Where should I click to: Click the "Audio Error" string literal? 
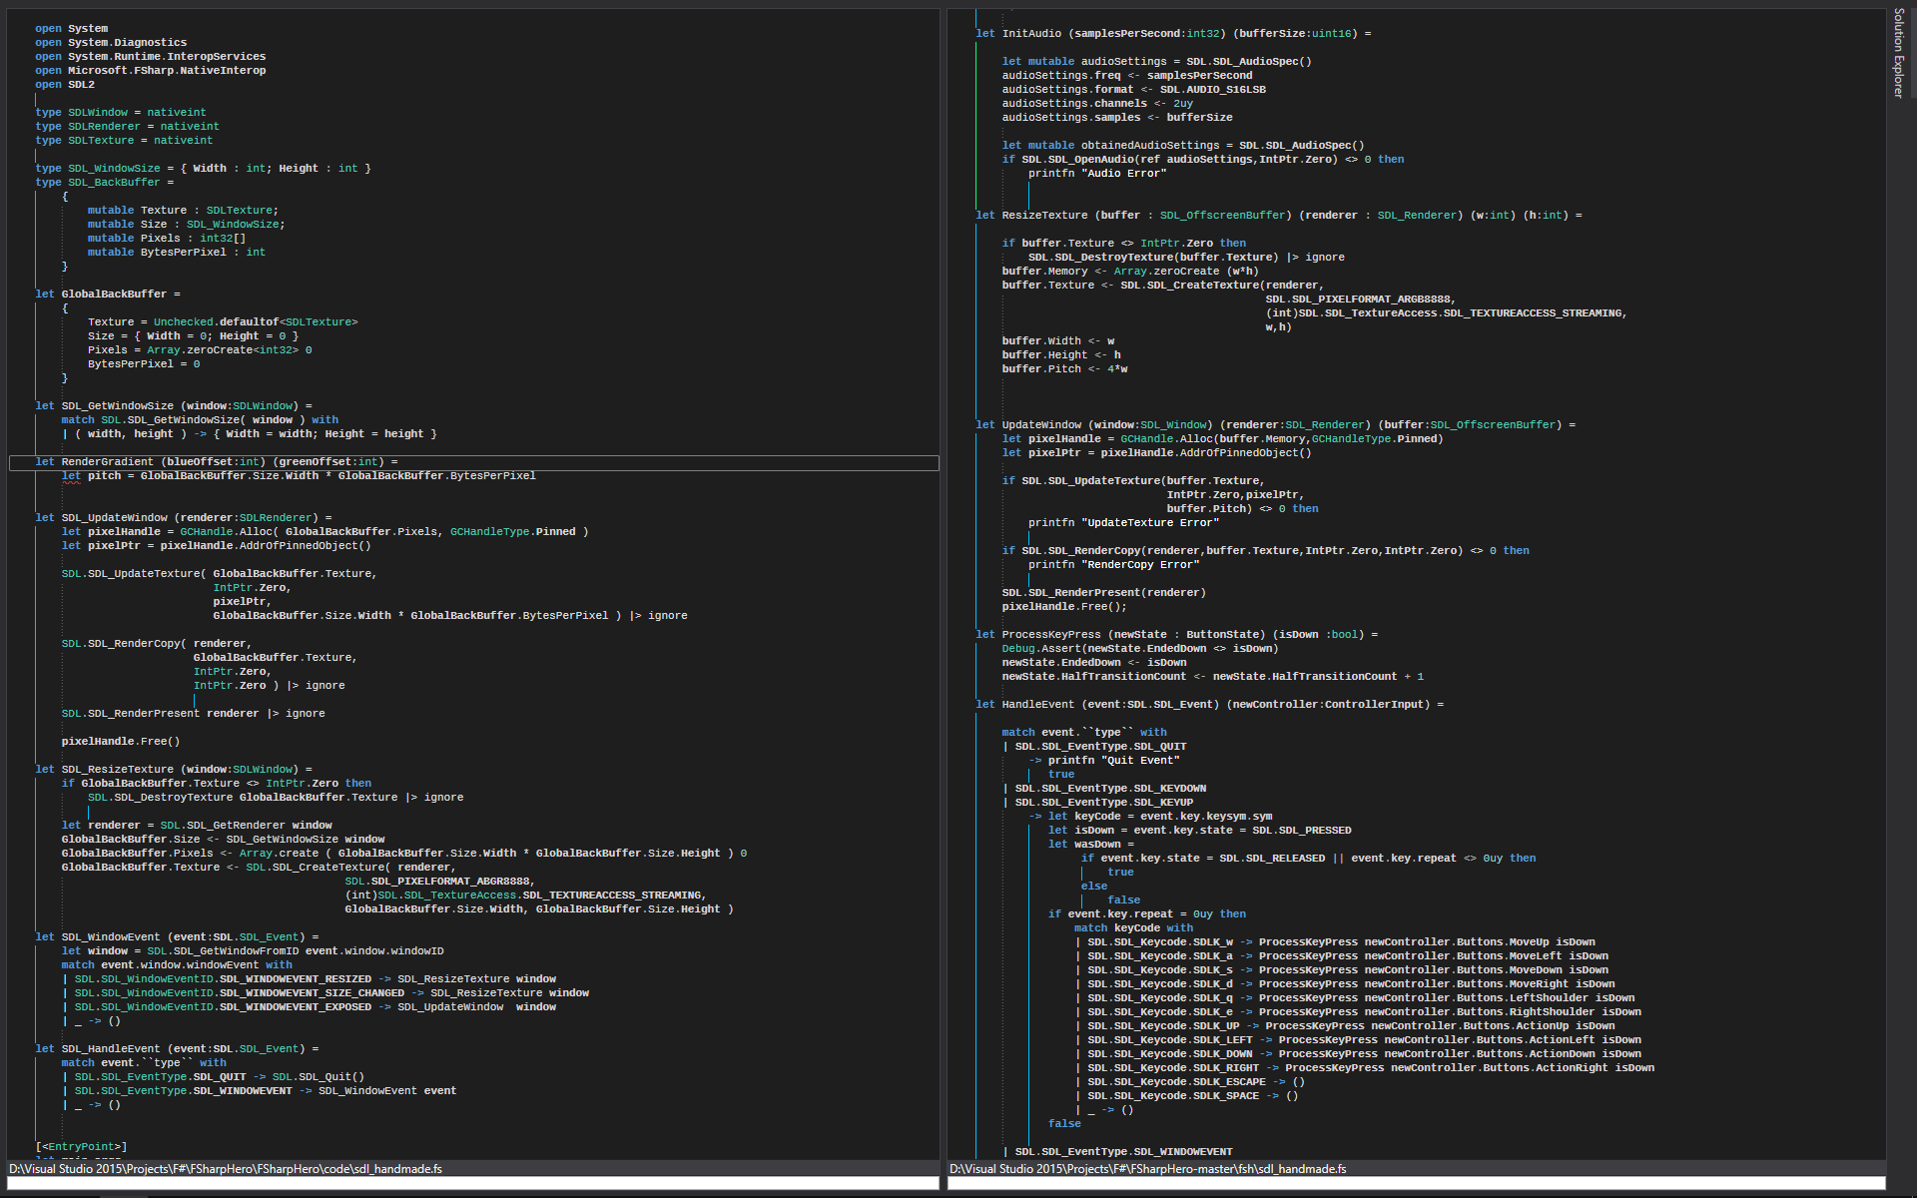coord(1123,174)
